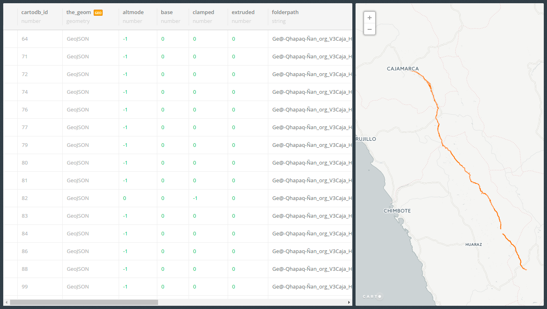Screen dimensions: 547x309
Task: Click base value 0 in row 76
Action: [x=163, y=110]
